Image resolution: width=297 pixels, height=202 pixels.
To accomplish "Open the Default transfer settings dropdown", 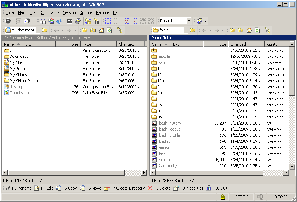I will point(189,21).
